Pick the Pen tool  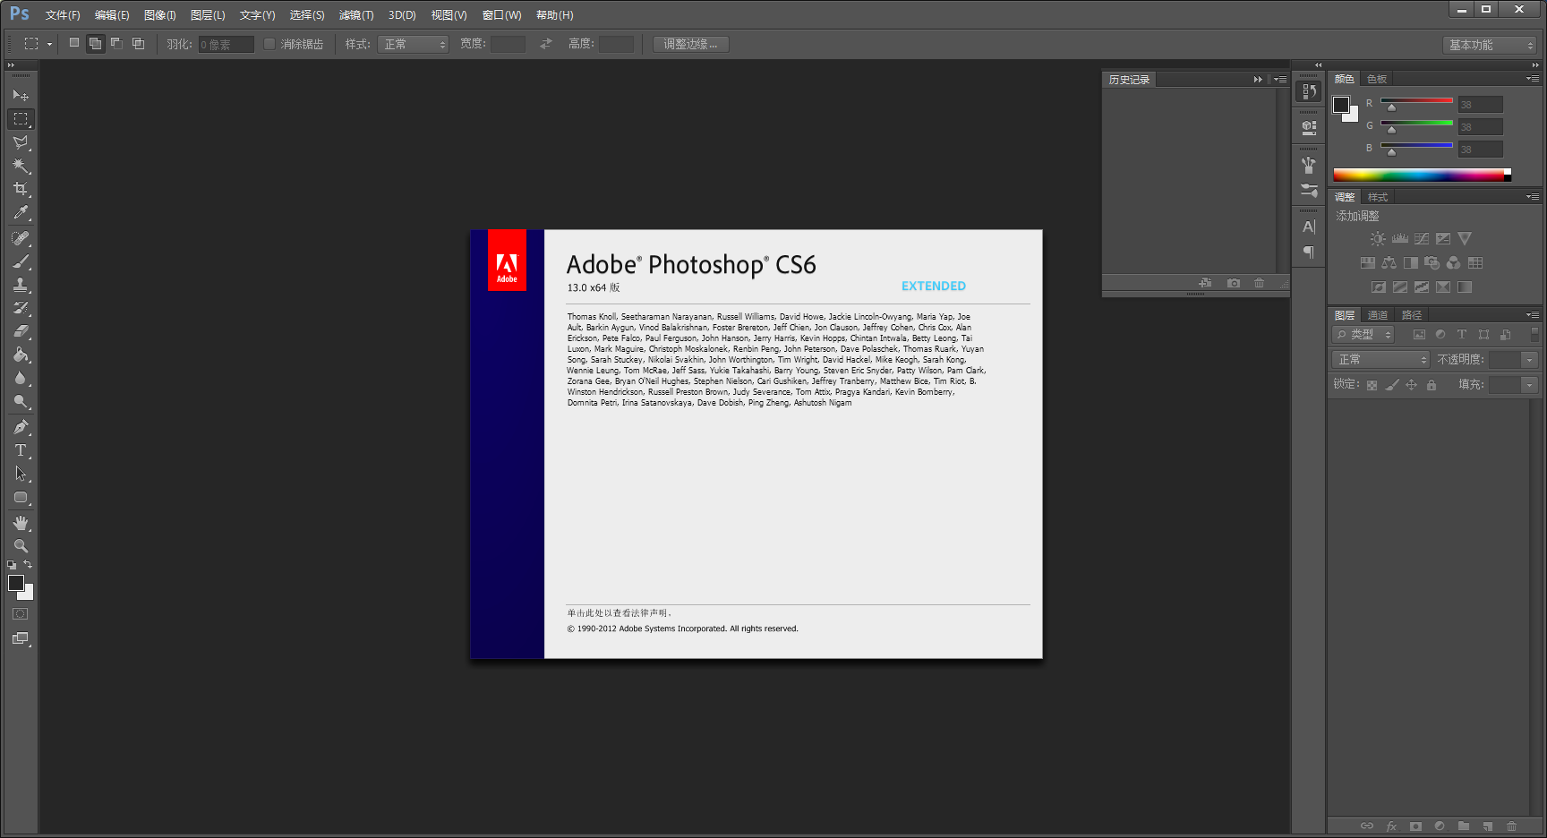coord(21,427)
